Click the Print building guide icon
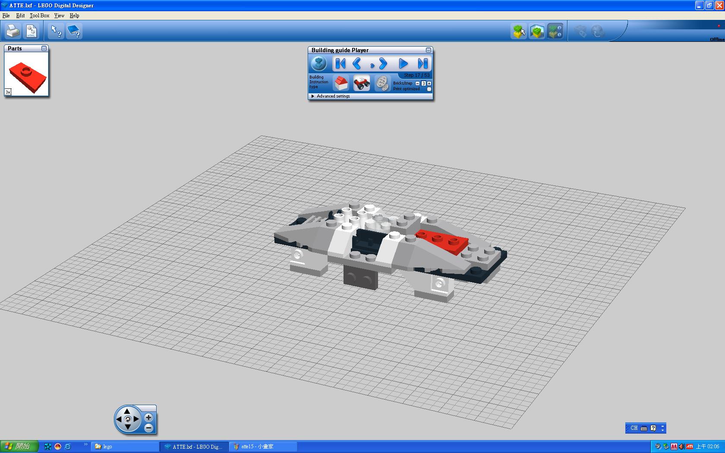Viewport: 725px width, 453px height. [13, 31]
